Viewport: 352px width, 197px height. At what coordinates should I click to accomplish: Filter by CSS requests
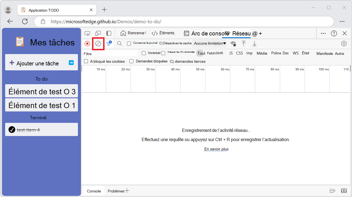(x=239, y=53)
